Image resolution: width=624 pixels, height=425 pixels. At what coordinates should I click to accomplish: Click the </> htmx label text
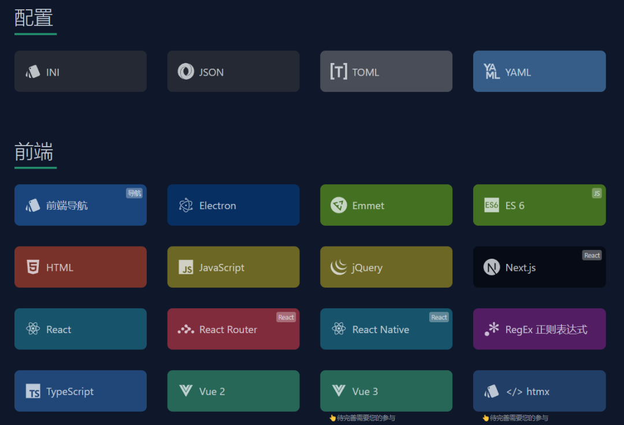tap(528, 392)
